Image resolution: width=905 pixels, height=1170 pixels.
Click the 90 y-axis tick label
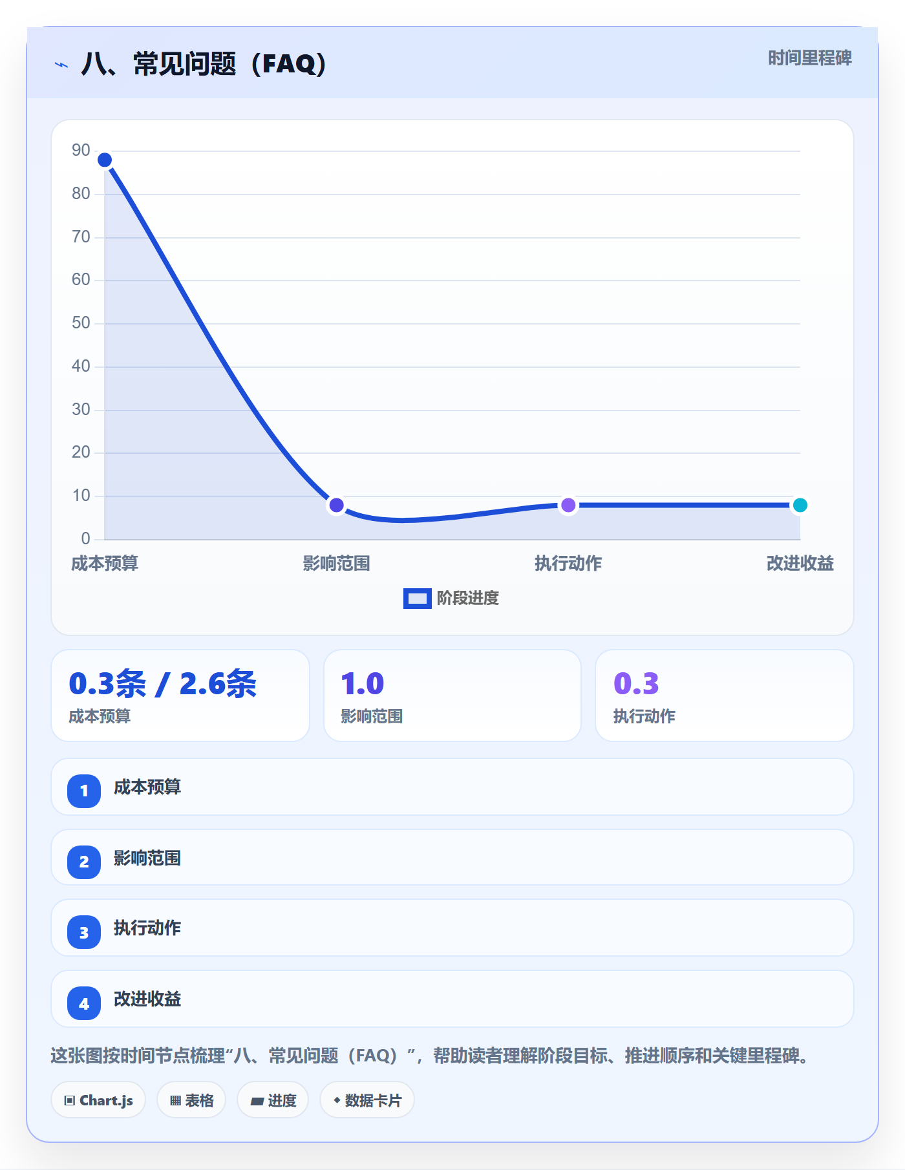[x=81, y=151]
